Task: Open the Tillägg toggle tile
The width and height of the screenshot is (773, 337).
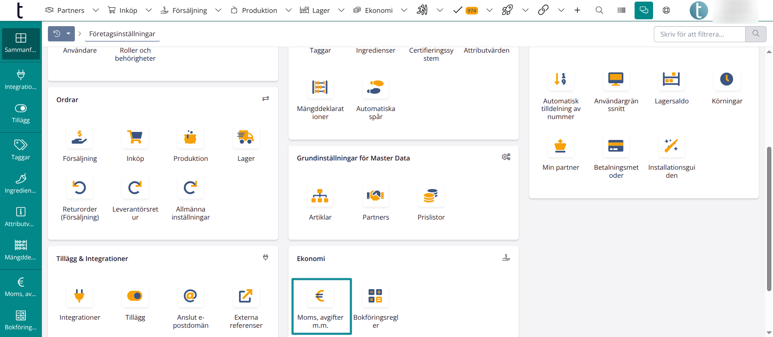Action: [x=135, y=296]
